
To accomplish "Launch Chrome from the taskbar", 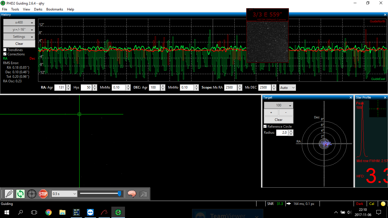I will tap(49, 212).
